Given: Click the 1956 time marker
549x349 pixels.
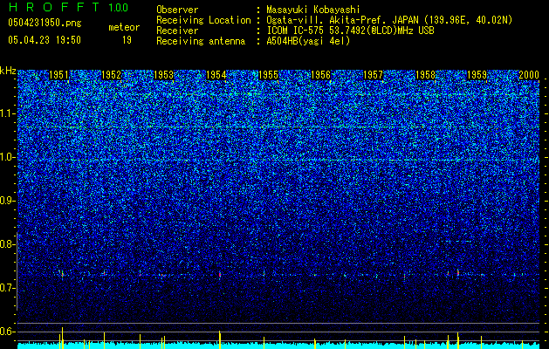Looking at the screenshot, I should 320,75.
